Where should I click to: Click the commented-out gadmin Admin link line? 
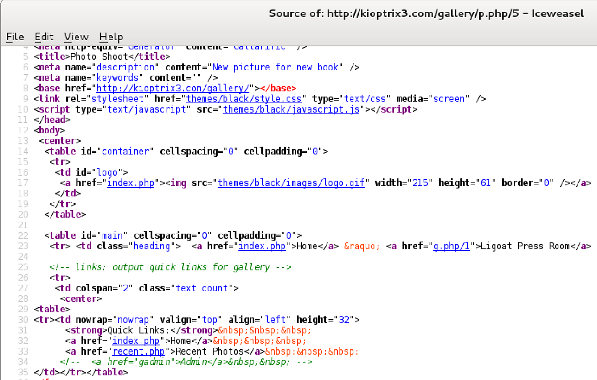click(186, 362)
